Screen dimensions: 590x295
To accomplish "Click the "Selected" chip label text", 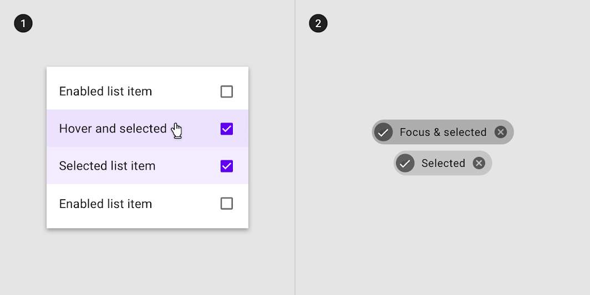I will tap(443, 163).
